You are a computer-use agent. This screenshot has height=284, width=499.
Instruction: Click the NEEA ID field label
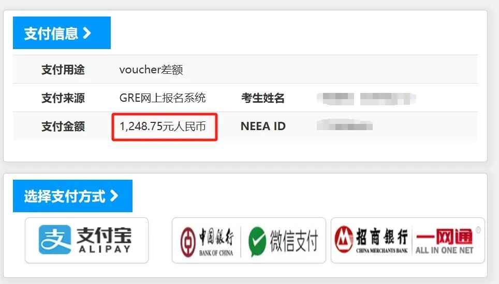[263, 127]
